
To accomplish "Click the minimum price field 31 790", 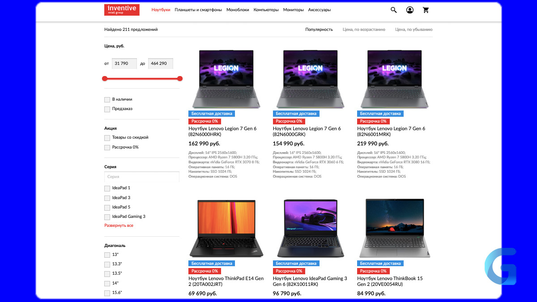I will tap(124, 64).
